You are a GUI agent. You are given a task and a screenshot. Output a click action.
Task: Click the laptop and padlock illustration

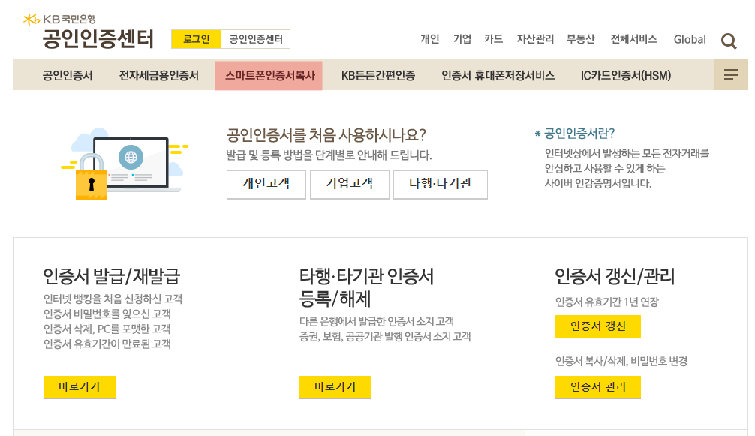[x=125, y=164]
